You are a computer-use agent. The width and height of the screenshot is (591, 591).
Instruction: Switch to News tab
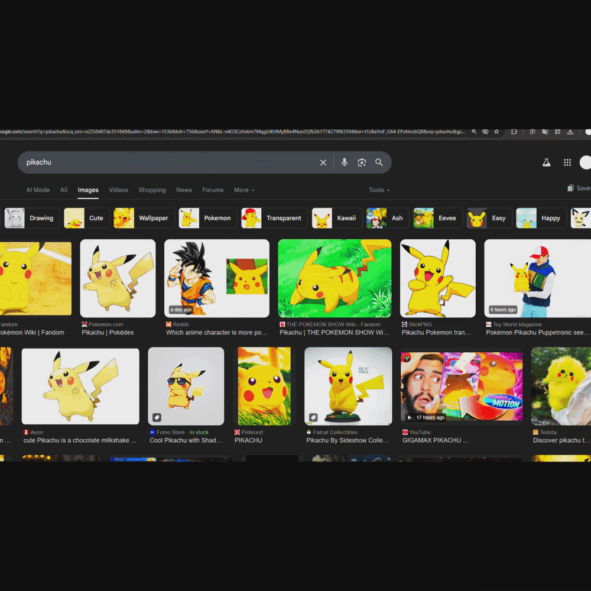(x=184, y=190)
